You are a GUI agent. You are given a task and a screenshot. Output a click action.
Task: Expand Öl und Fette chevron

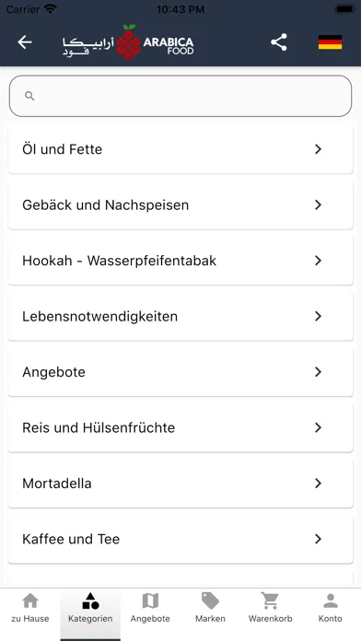(x=318, y=149)
